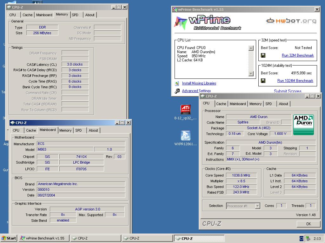Screen dimensions: 325x243
Task: Open the SPD tab in the Mainboard CPU-Z window
Action: point(79,130)
